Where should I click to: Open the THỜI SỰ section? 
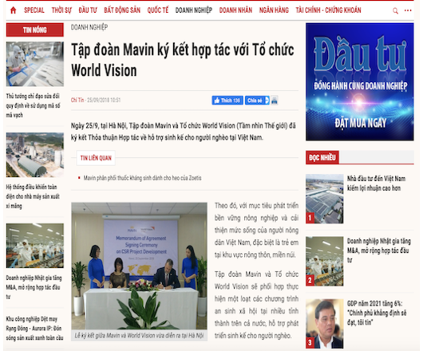61,10
